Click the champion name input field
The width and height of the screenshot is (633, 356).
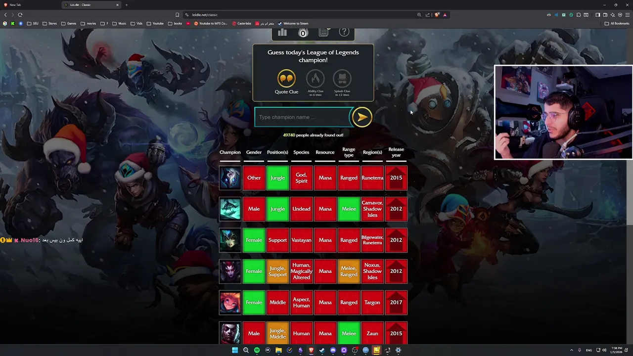(303, 117)
